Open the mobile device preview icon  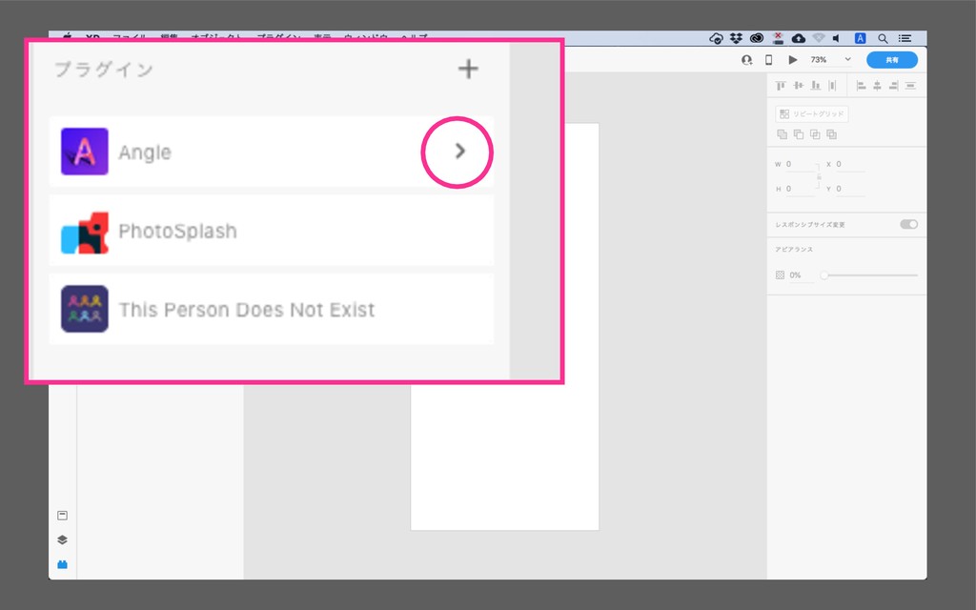(x=769, y=60)
